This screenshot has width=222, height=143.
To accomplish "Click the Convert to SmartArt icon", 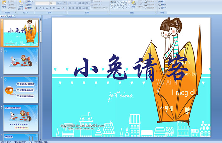I will tap(101, 8).
